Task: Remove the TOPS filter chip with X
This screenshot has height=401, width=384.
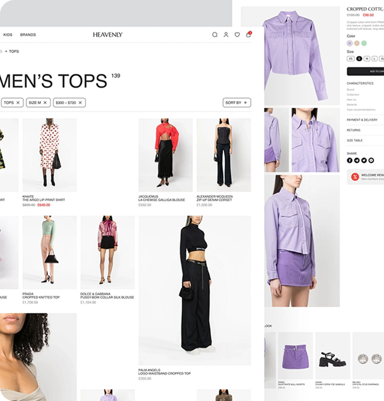Action: [18, 102]
